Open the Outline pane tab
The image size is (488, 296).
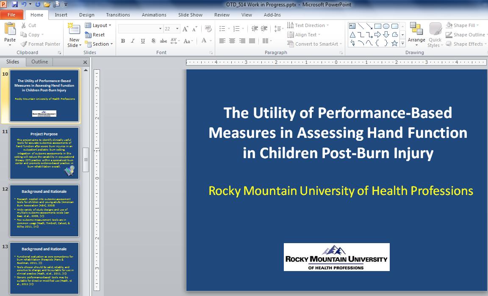(39, 62)
